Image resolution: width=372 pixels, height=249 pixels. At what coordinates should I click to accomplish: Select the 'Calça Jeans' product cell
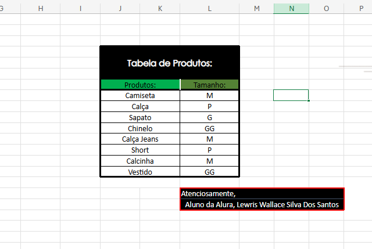click(x=140, y=139)
